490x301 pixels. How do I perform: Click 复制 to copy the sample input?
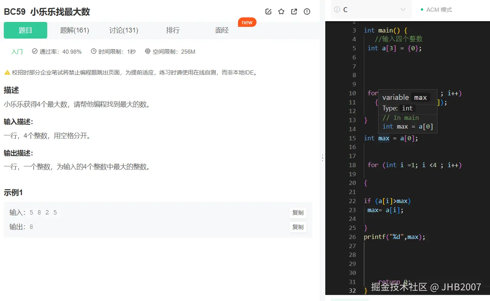point(298,213)
